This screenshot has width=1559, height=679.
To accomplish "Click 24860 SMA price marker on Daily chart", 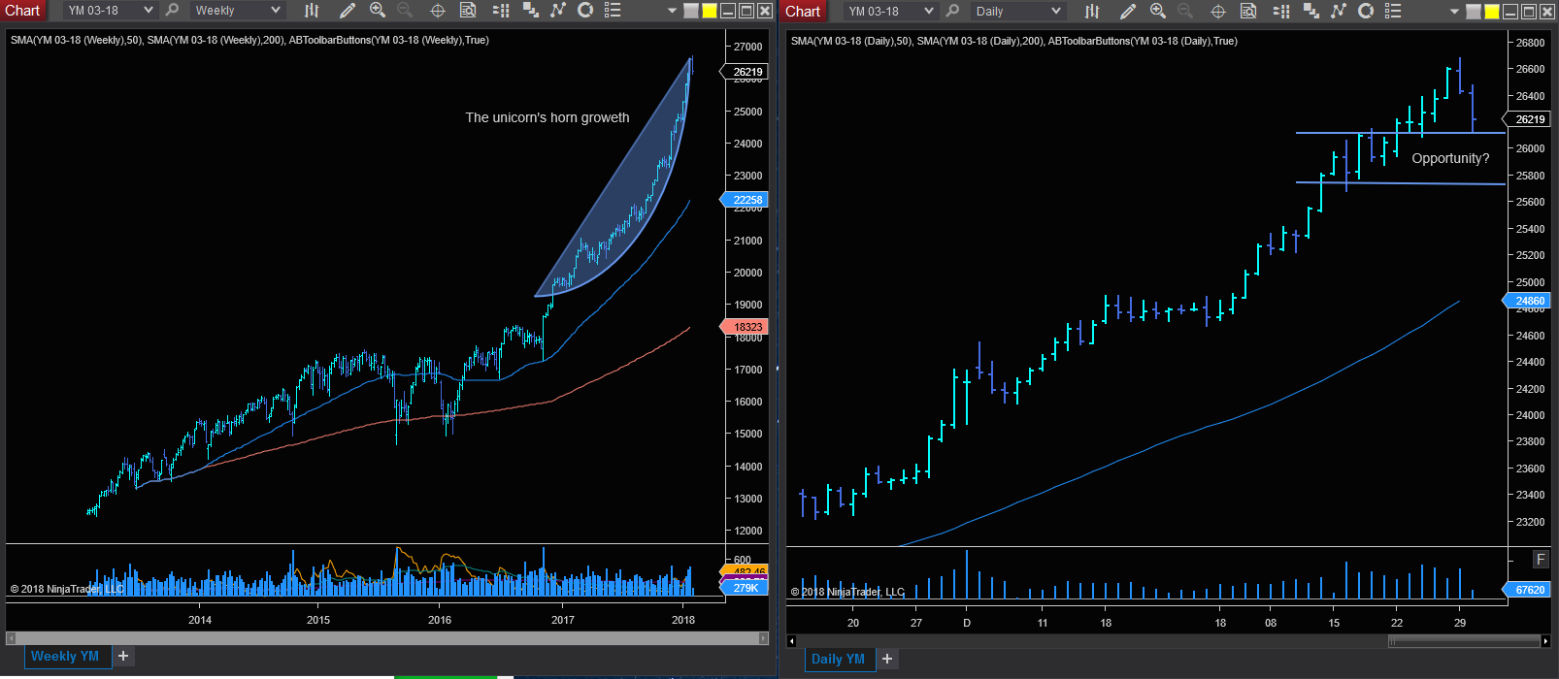I will pos(1528,301).
